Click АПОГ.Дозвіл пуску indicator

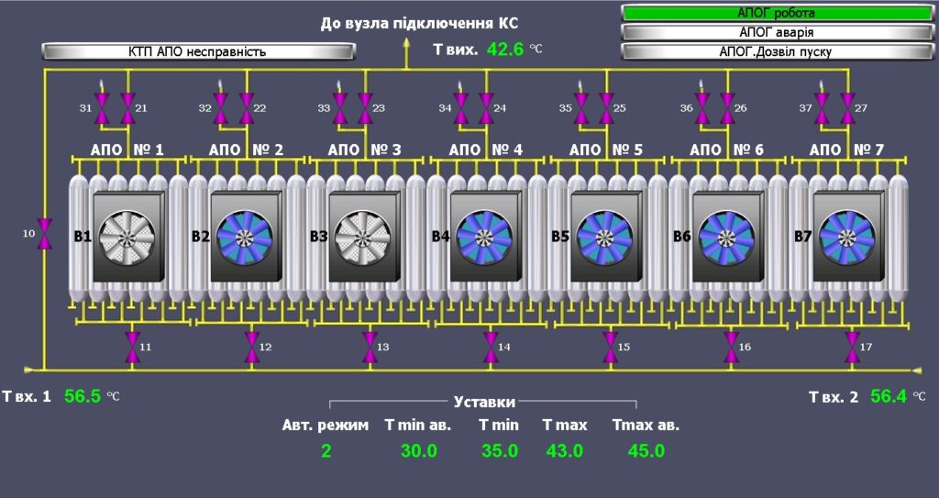(x=775, y=51)
